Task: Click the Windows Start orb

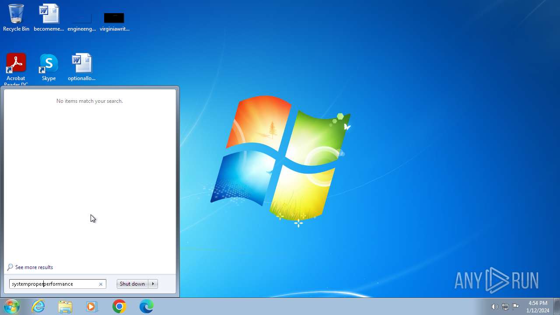Action: (x=12, y=306)
